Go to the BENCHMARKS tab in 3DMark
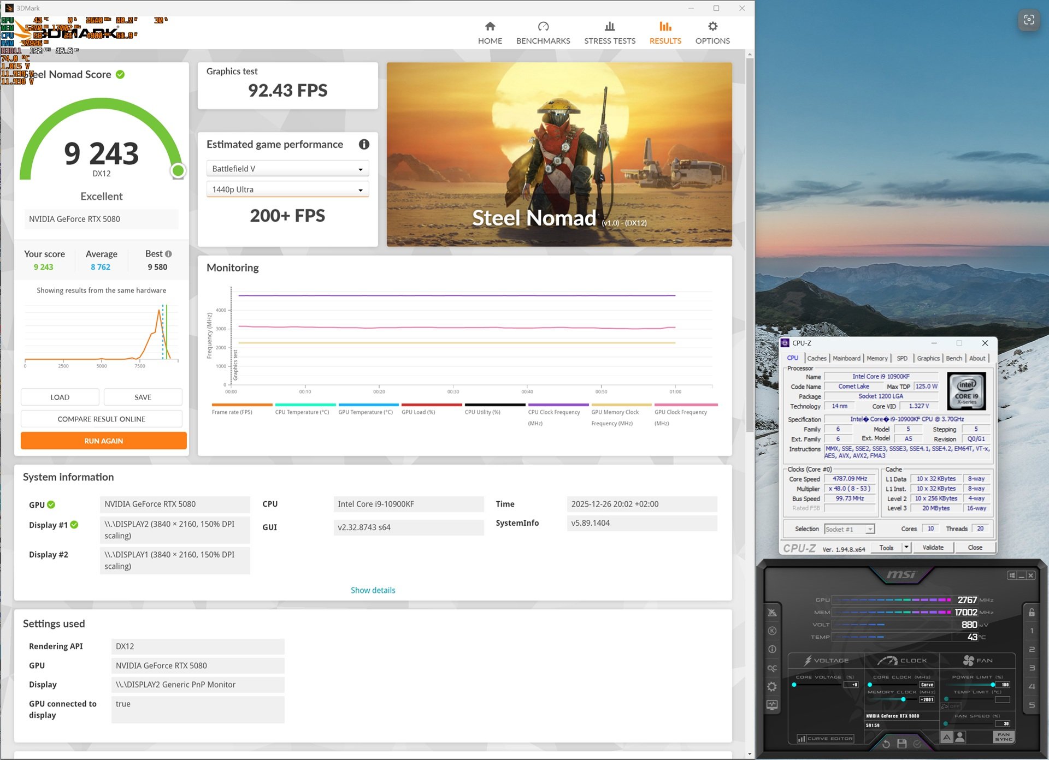The image size is (1049, 760). tap(543, 33)
